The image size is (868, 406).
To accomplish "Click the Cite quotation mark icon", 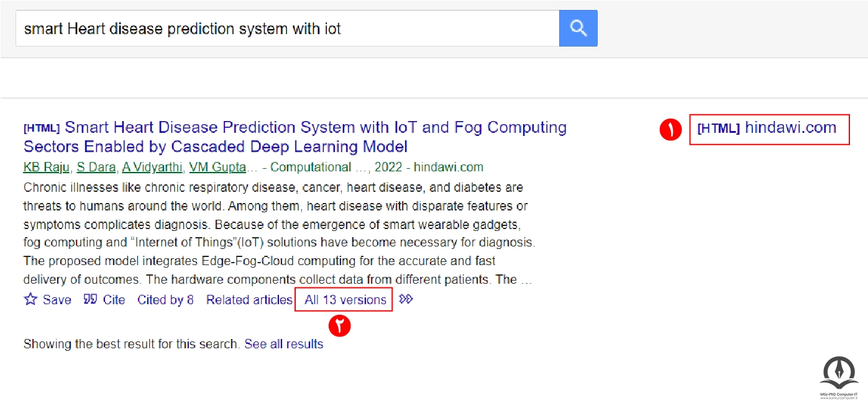I will point(90,299).
